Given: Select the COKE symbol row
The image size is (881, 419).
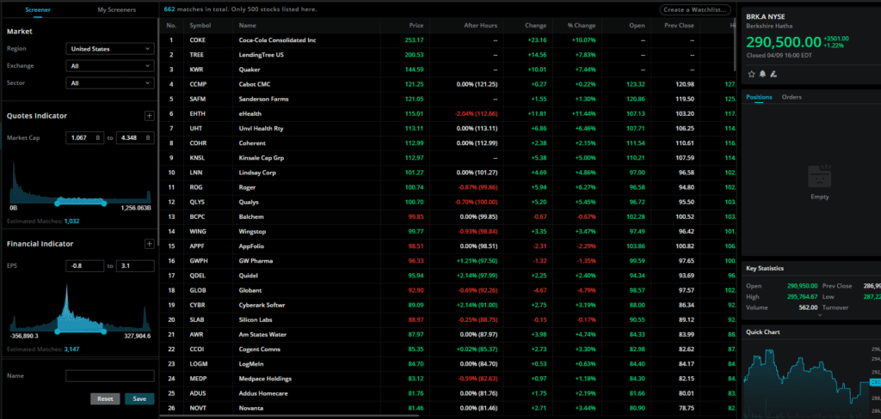Looking at the screenshot, I should coord(447,40).
